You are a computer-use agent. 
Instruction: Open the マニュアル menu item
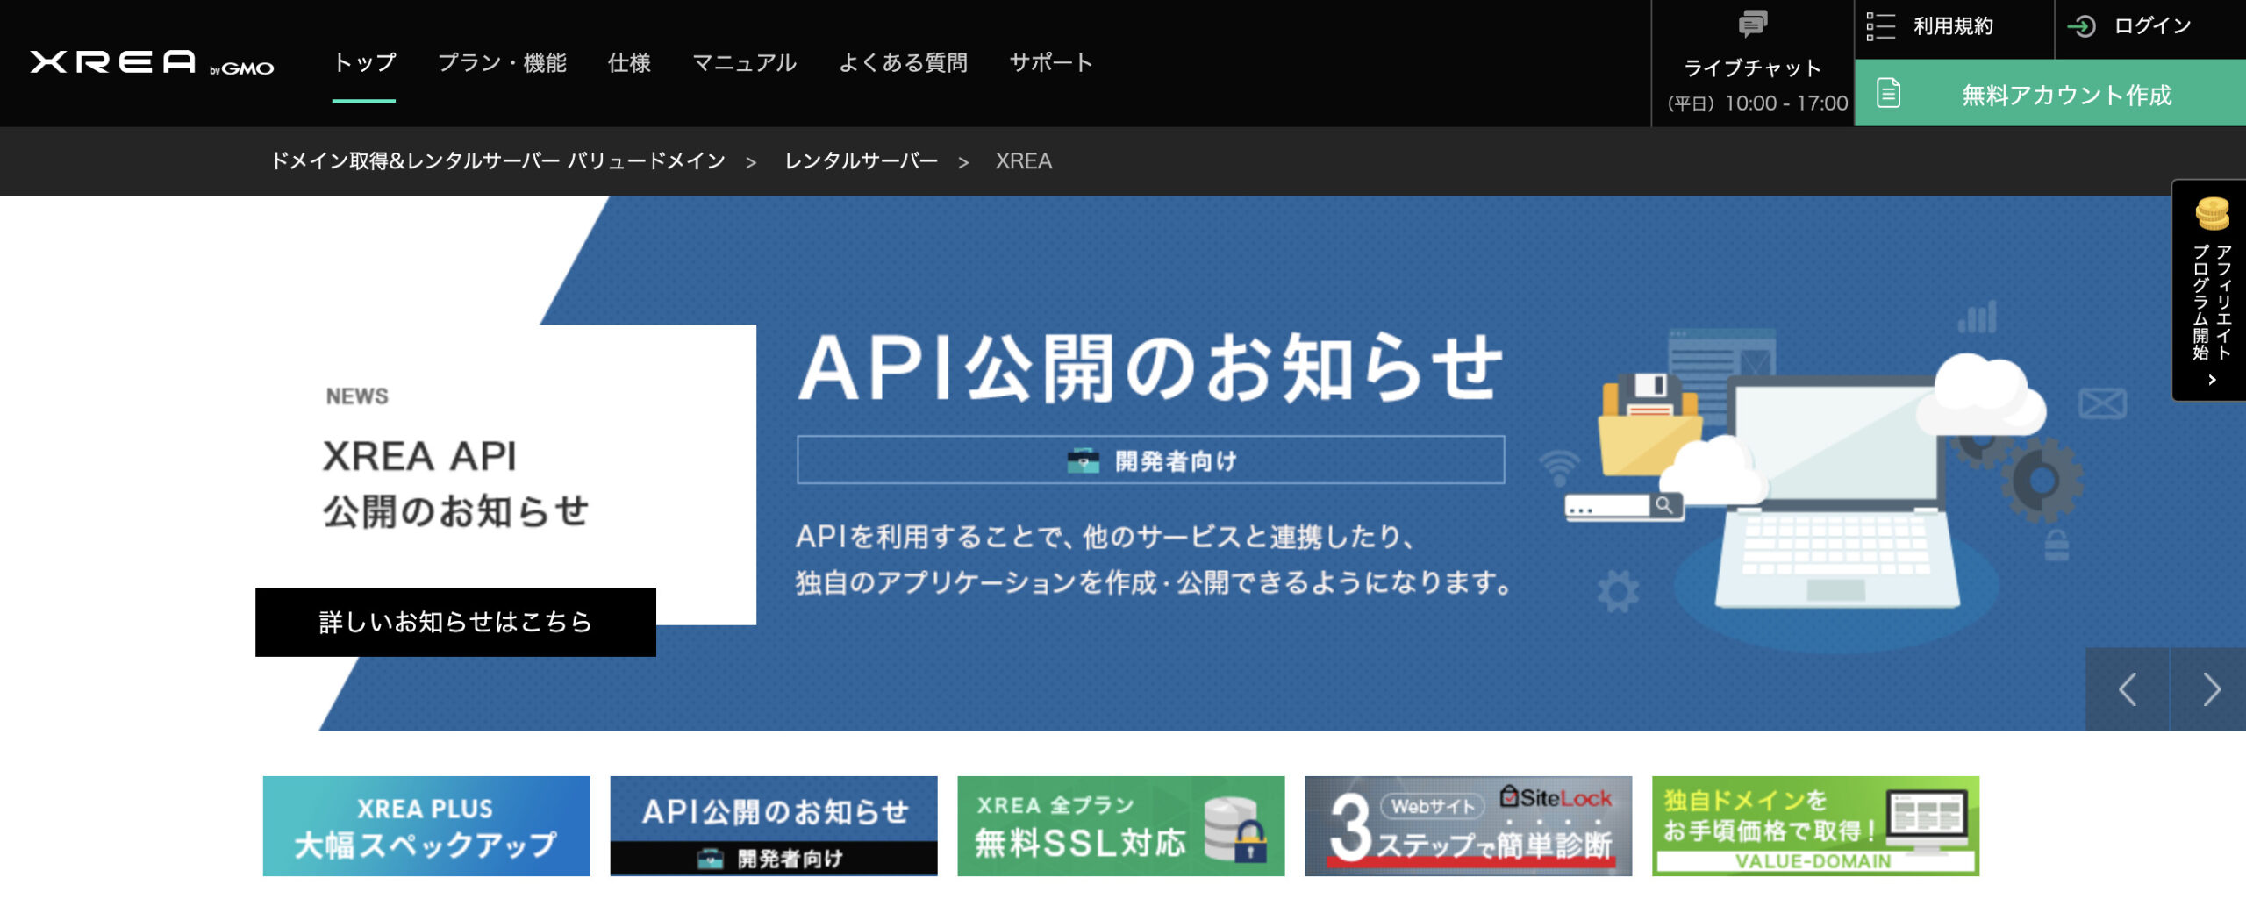(744, 62)
